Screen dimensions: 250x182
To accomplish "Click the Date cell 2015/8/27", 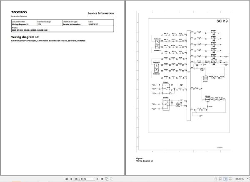I will coord(101,23).
